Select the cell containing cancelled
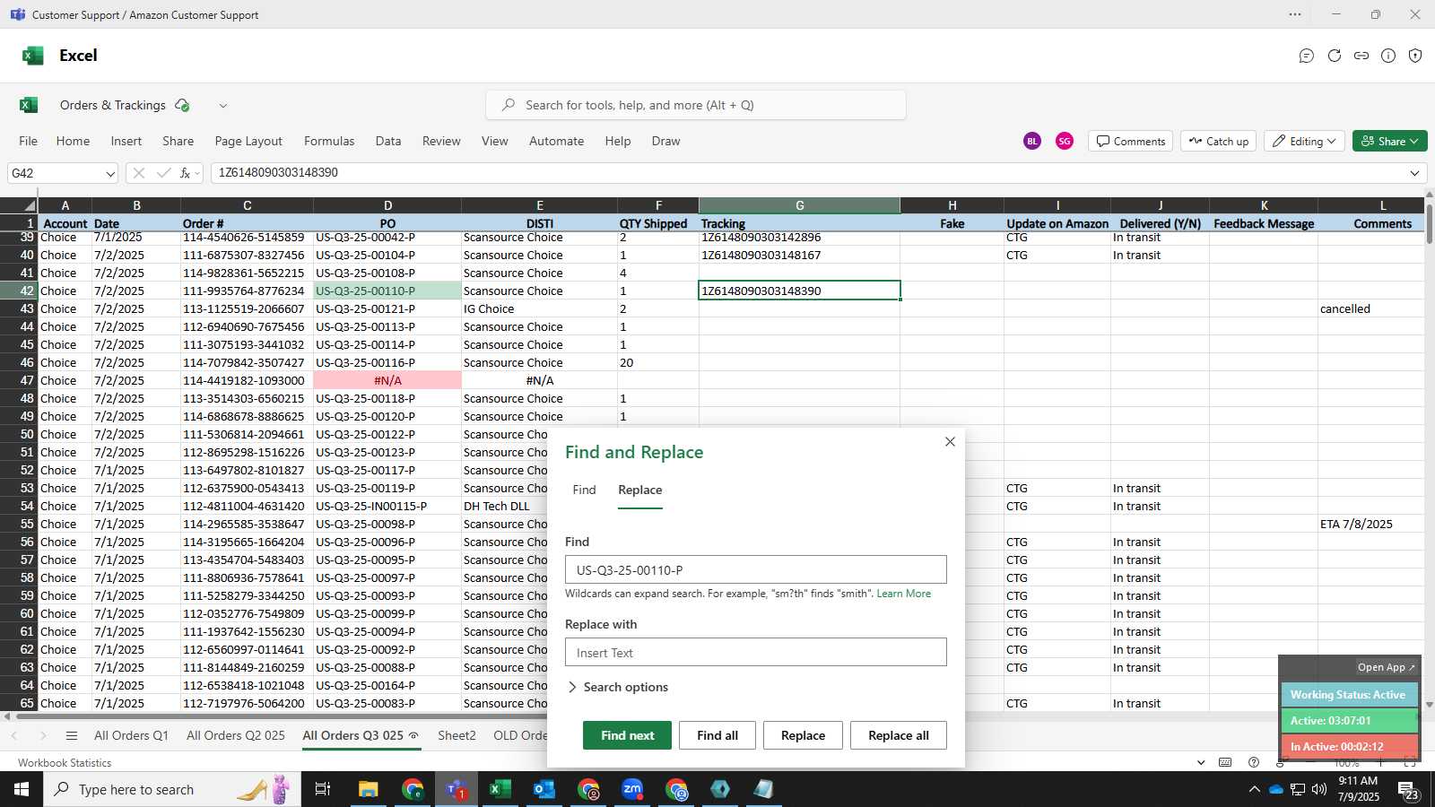Viewport: 1435px width, 807px height. point(1370,308)
